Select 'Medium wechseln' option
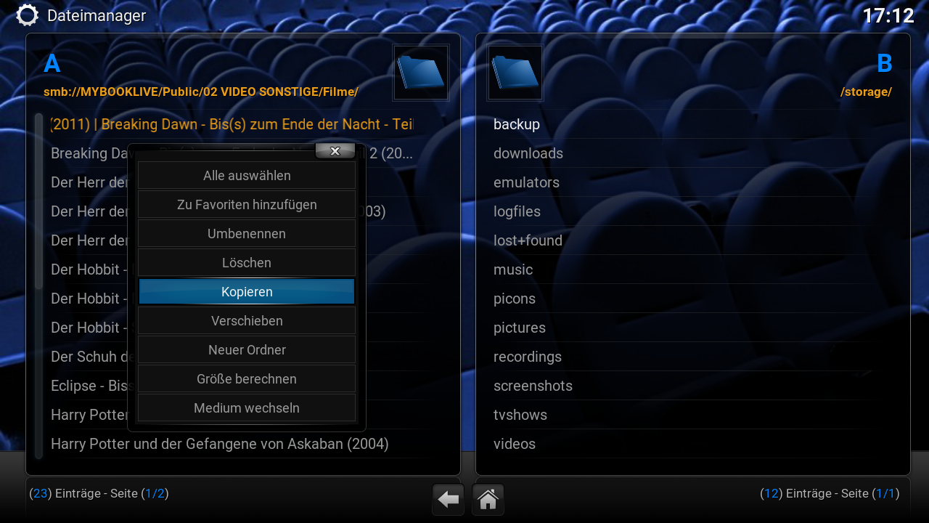 coord(247,408)
